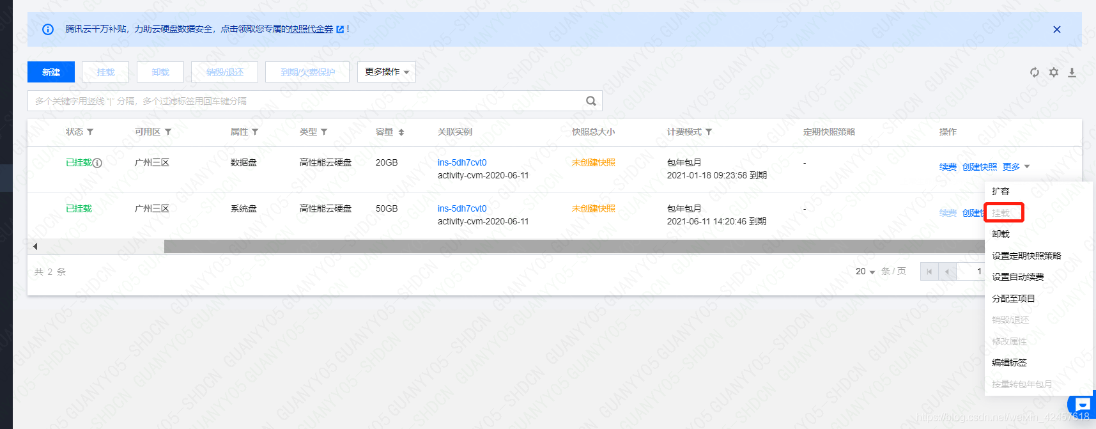
Task: Open the 更多操作 dropdown
Action: pyautogui.click(x=387, y=72)
